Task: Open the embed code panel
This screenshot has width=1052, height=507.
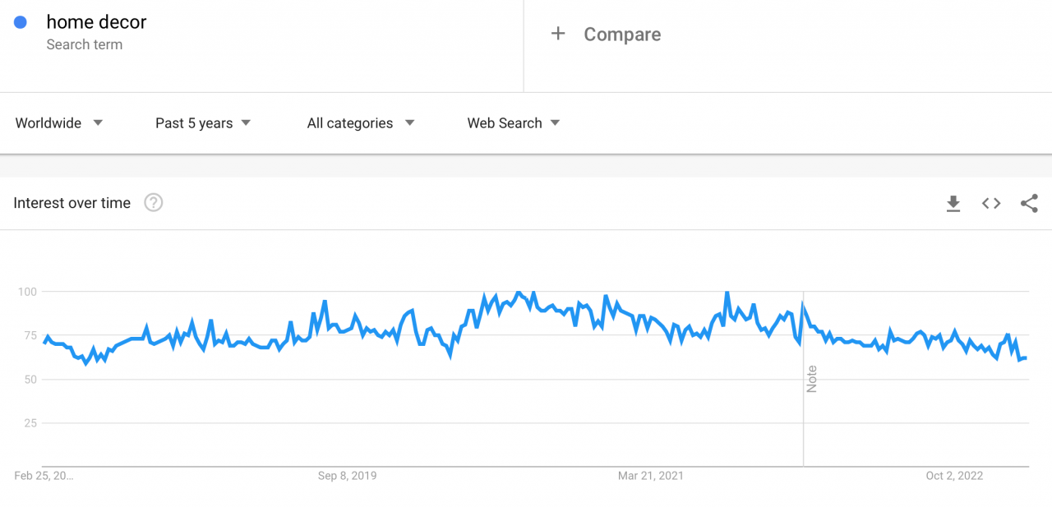Action: tap(991, 203)
